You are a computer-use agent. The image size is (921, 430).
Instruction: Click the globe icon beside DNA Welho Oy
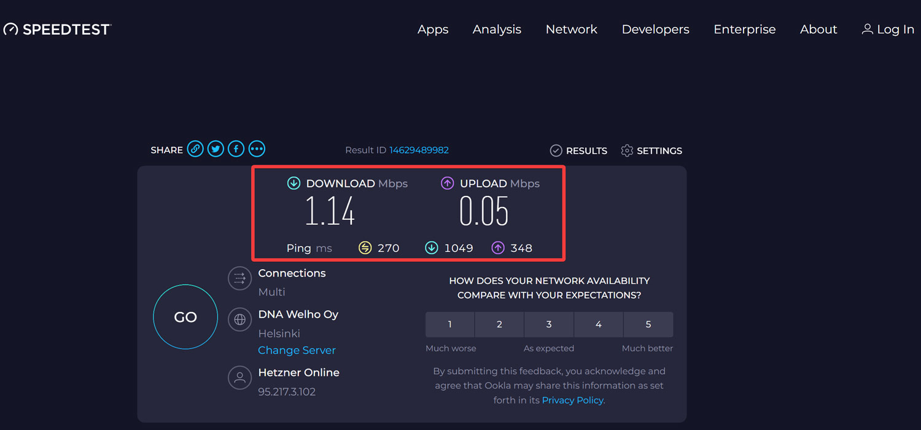(239, 319)
